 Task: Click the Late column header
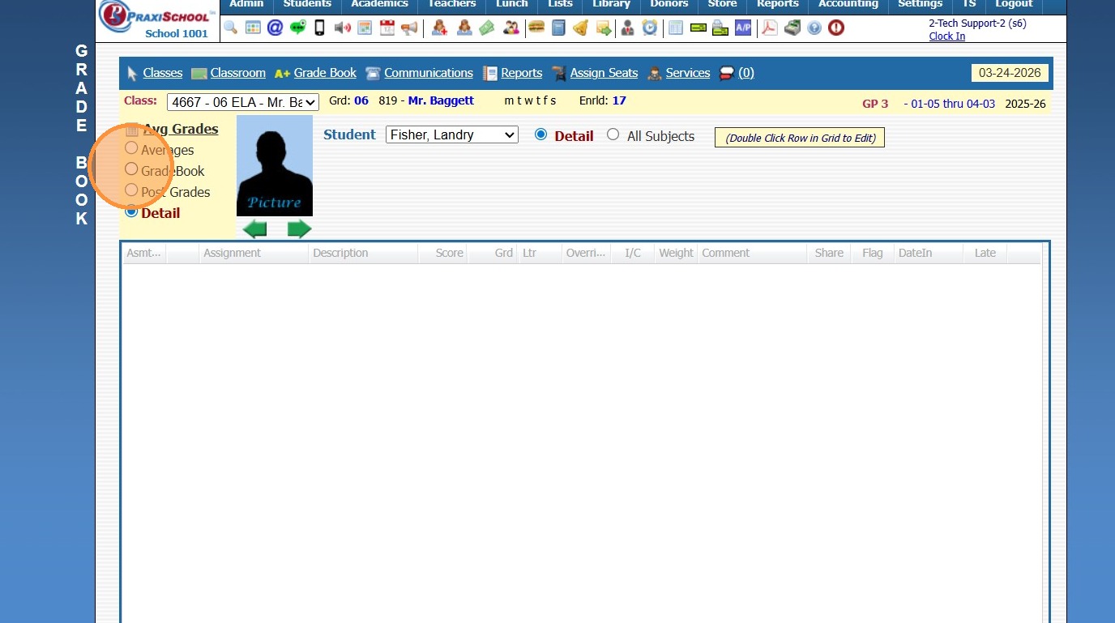pyautogui.click(x=985, y=253)
